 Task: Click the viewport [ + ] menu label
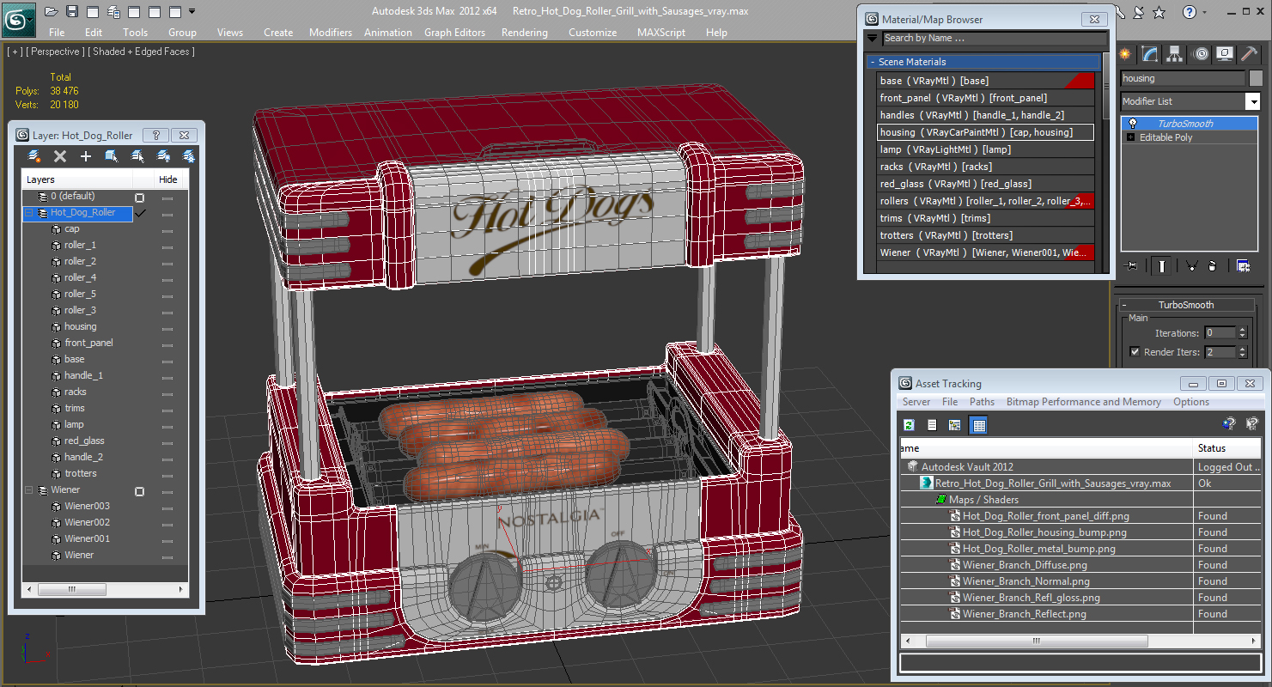[x=15, y=52]
